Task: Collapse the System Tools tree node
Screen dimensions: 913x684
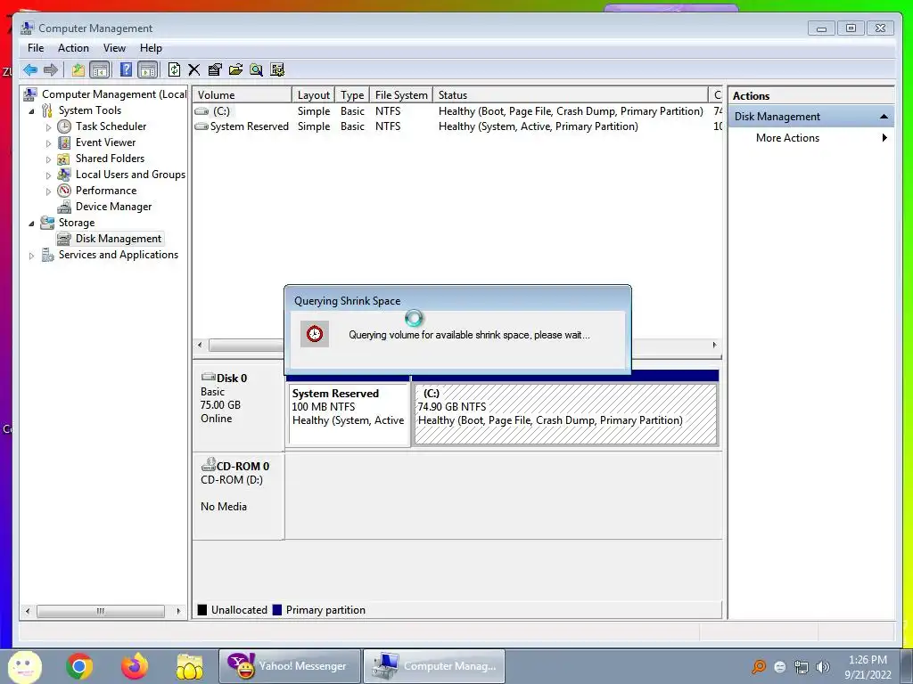Action: tap(31, 110)
